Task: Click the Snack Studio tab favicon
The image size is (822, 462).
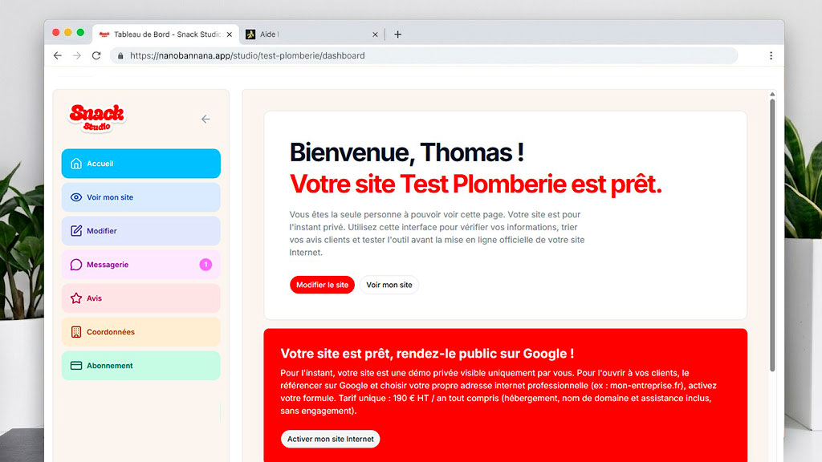Action: pyautogui.click(x=104, y=34)
